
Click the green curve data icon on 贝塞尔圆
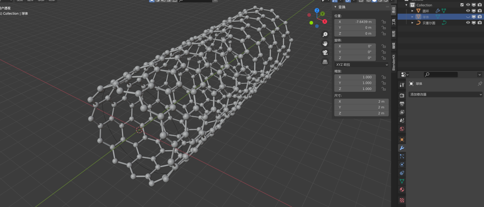[444, 22]
